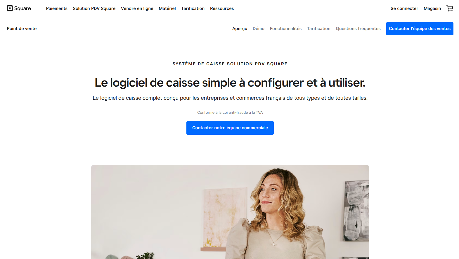Select the Aperçu tab
Screen dimensions: 459x259
click(x=240, y=29)
